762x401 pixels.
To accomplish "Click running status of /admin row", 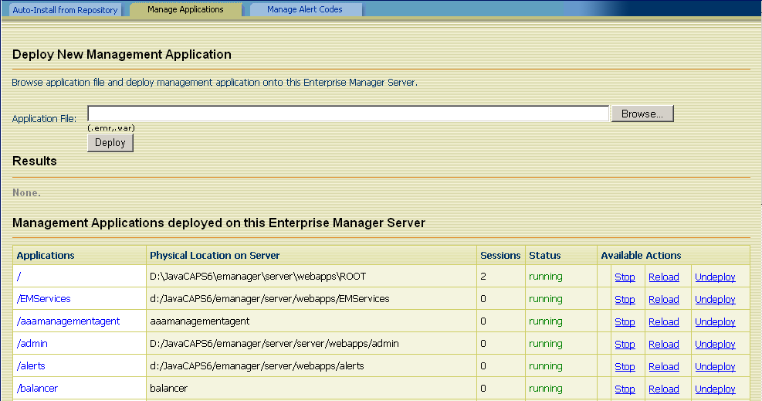I will [x=546, y=344].
